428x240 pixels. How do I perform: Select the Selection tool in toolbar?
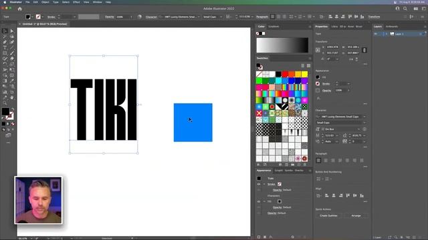[x=5, y=31]
